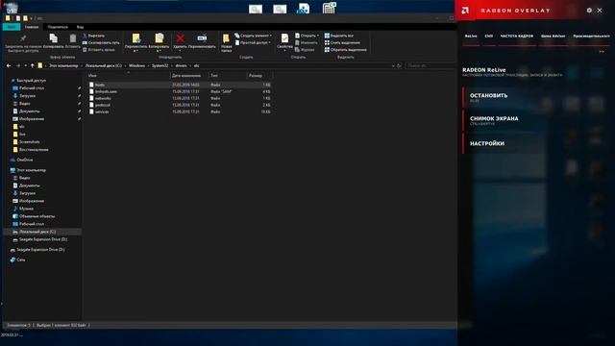
Task: Click Изменить (Edit) in the ribbon
Action: tap(306, 42)
